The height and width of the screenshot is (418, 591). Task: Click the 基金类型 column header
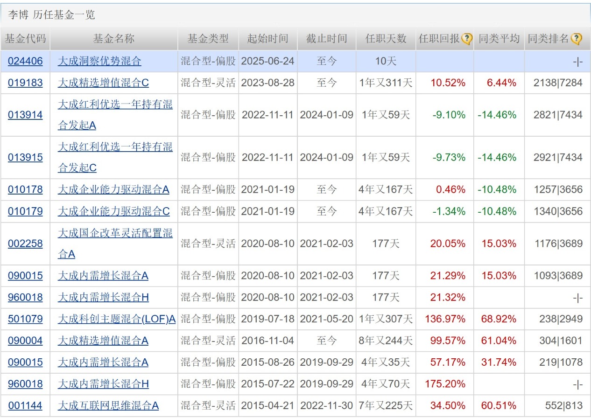click(208, 39)
